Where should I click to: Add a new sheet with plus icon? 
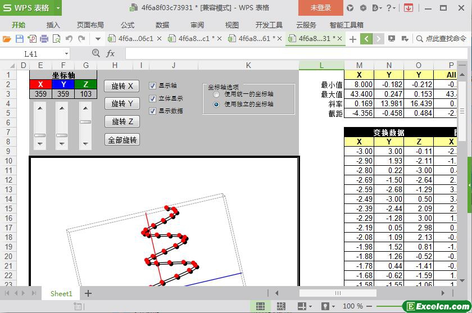88,293
